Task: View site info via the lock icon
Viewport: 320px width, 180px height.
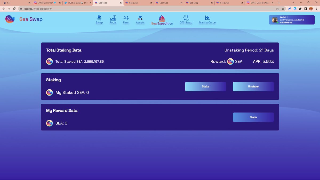Action: tap(21, 9)
